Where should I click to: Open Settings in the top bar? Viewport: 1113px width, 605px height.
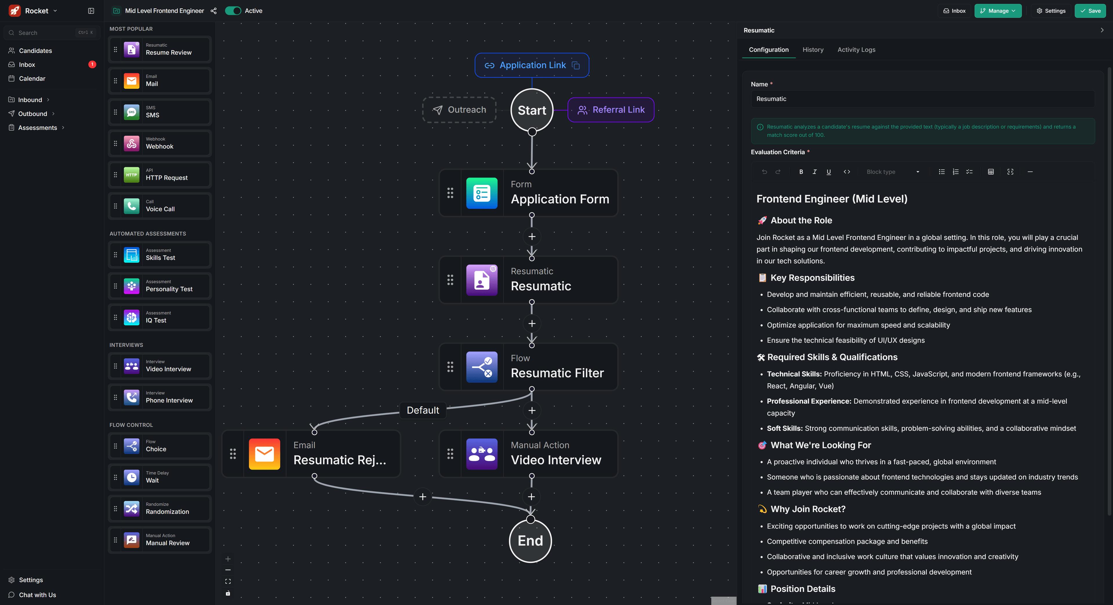click(x=1051, y=11)
